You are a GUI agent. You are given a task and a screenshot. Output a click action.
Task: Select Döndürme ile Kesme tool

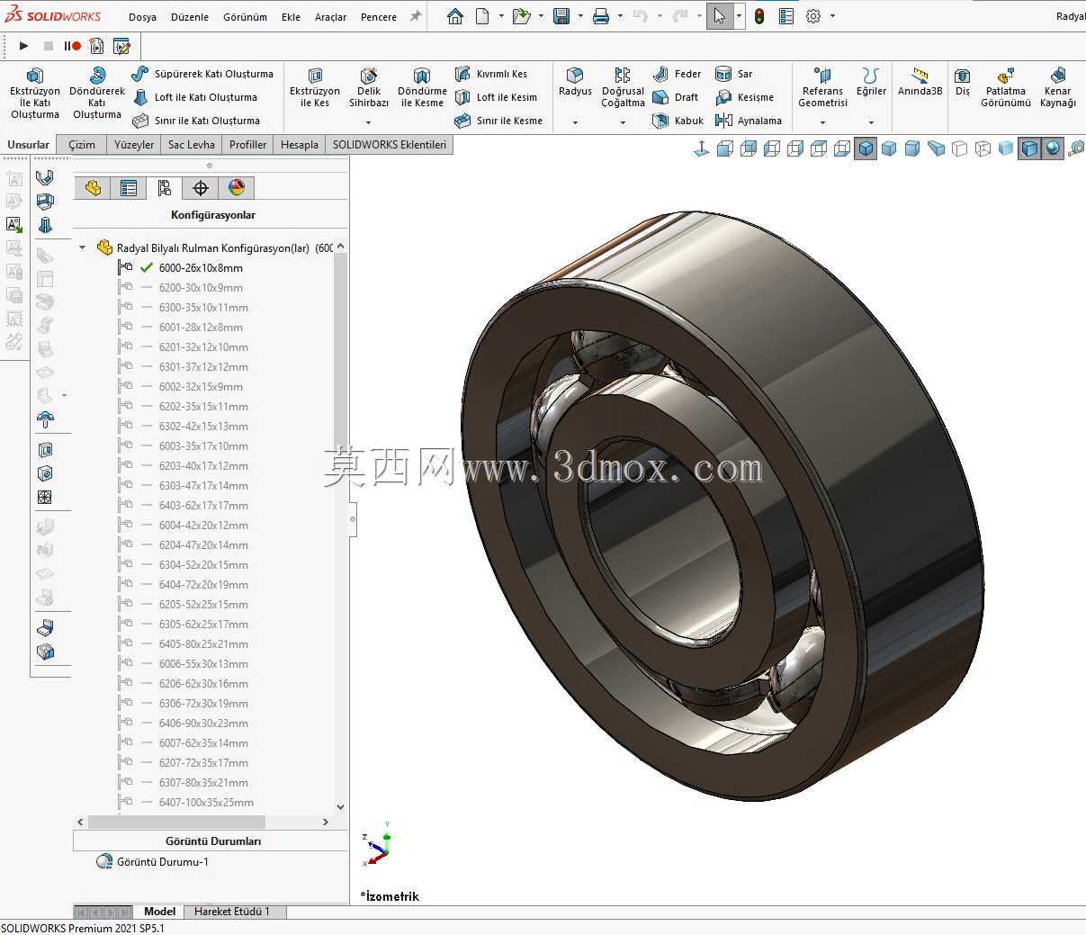tap(422, 88)
